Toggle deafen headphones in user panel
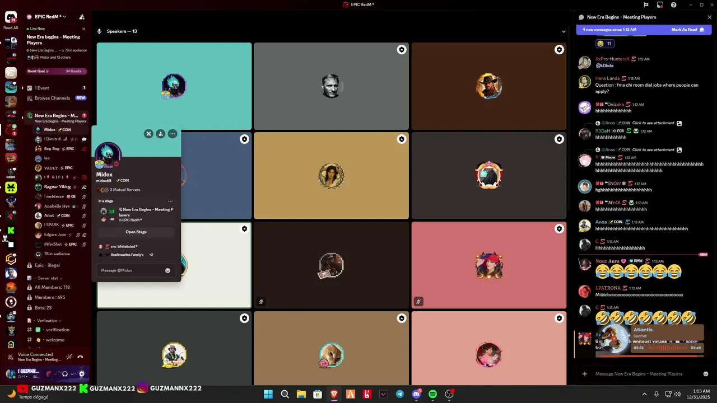This screenshot has height=403, width=717. 65,374
